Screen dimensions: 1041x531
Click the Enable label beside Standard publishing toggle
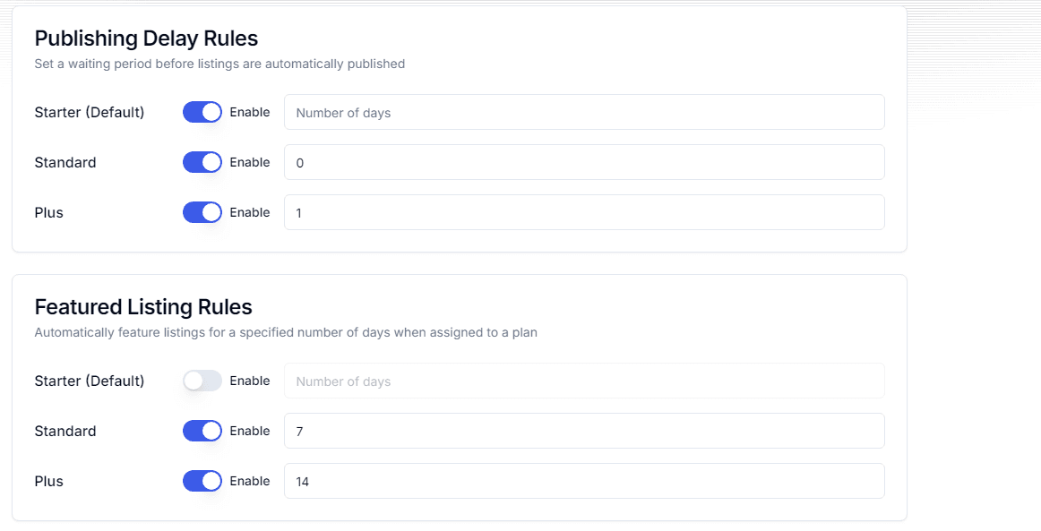pos(252,162)
